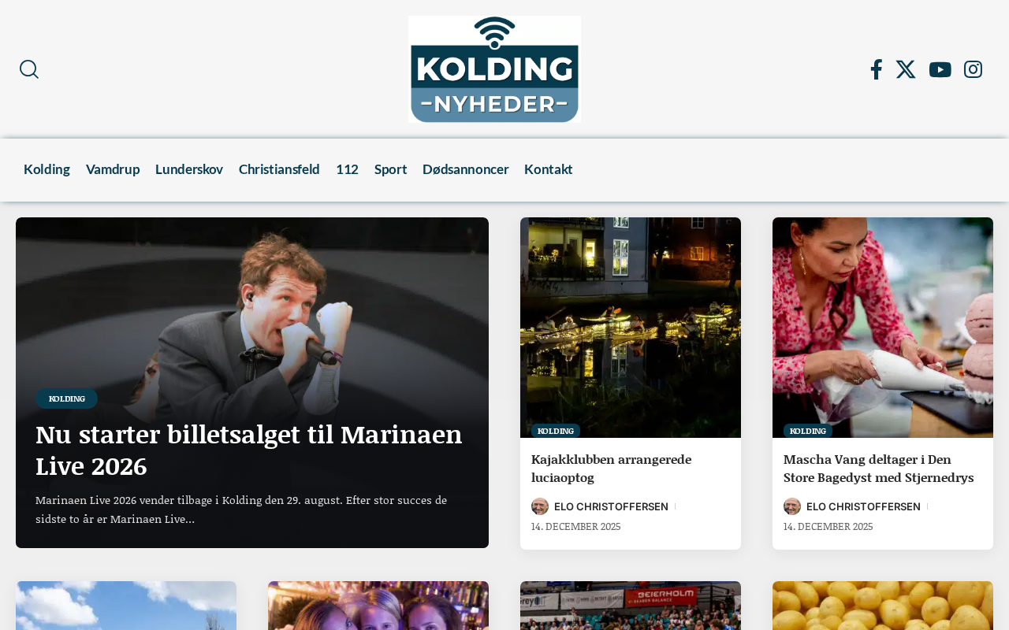
Task: Open the Kontakt page
Action: pyautogui.click(x=549, y=169)
